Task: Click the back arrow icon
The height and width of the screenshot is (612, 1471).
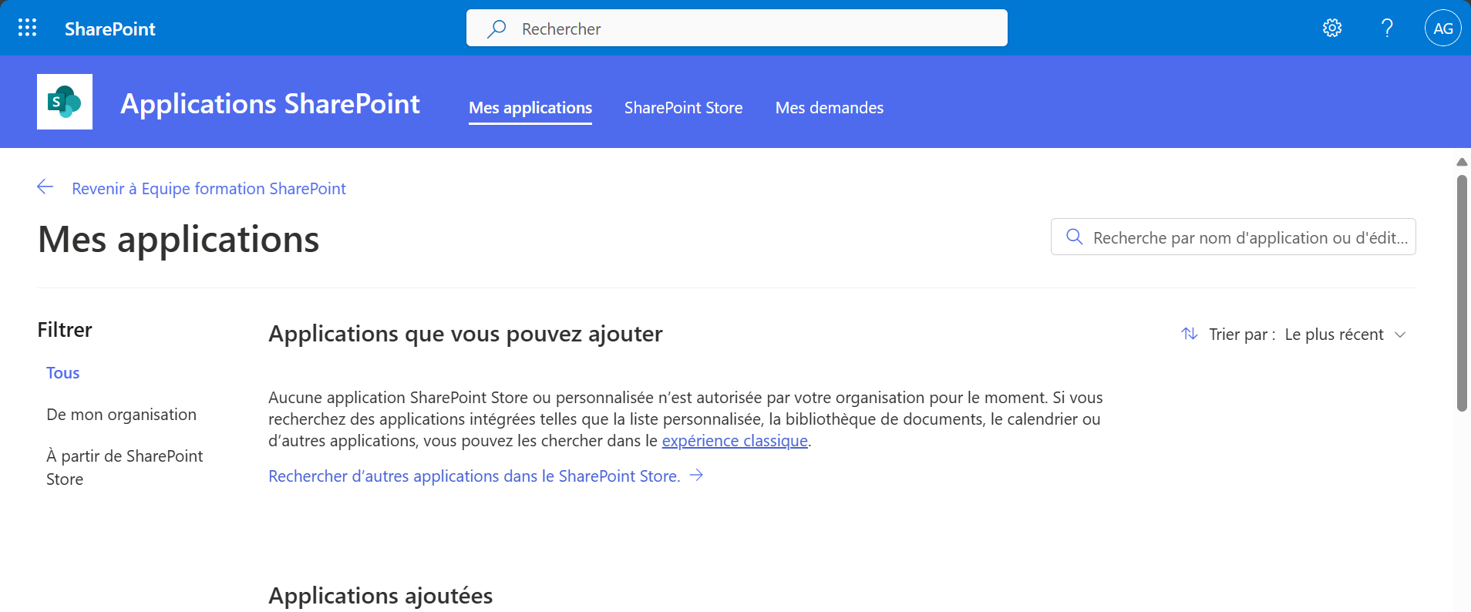Action: (x=45, y=187)
